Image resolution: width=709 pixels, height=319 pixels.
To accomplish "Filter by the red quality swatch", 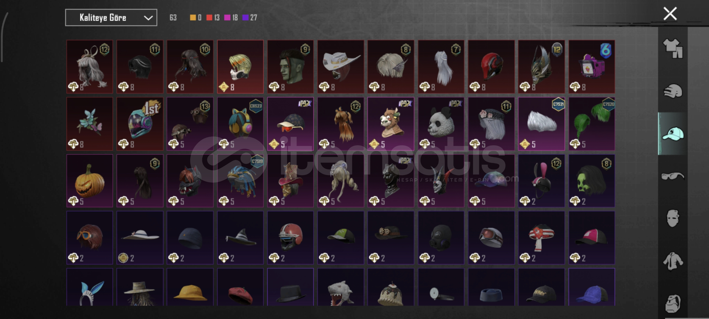I will point(209,18).
